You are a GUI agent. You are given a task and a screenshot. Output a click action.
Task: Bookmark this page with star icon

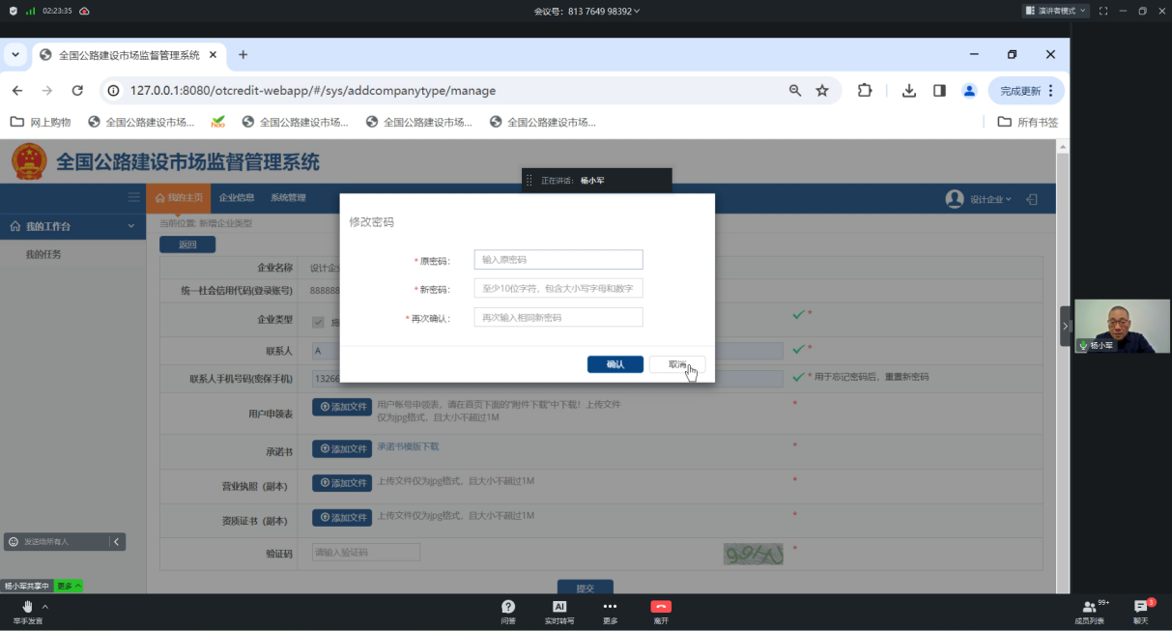point(822,91)
